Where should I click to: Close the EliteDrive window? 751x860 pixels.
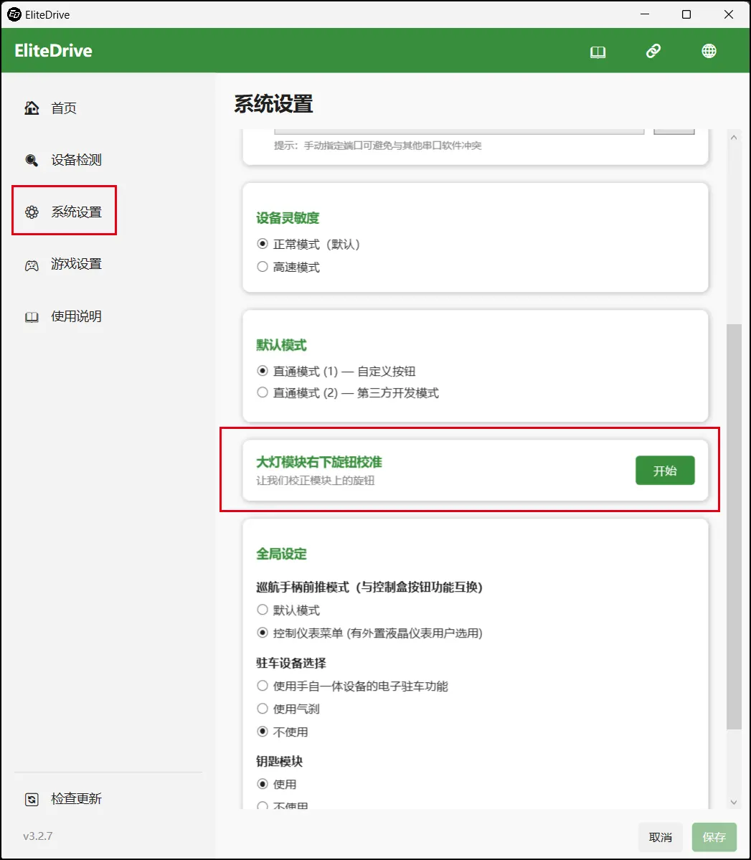pos(729,14)
